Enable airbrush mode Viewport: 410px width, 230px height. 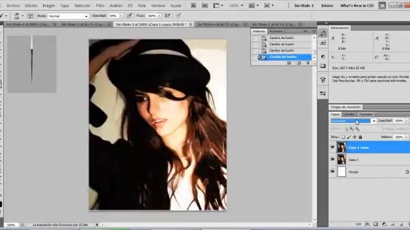point(168,16)
